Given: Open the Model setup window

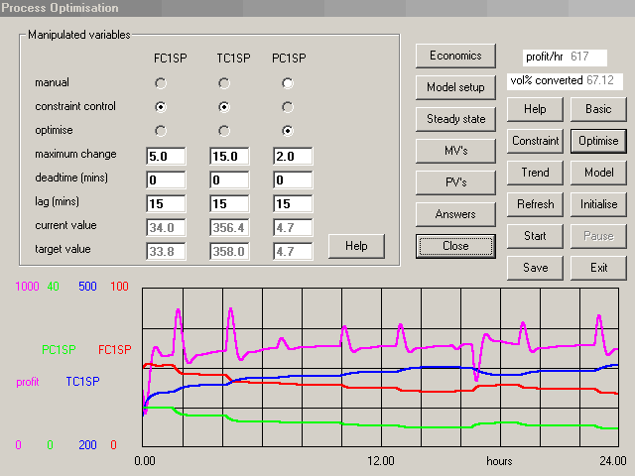Looking at the screenshot, I should pos(455,87).
